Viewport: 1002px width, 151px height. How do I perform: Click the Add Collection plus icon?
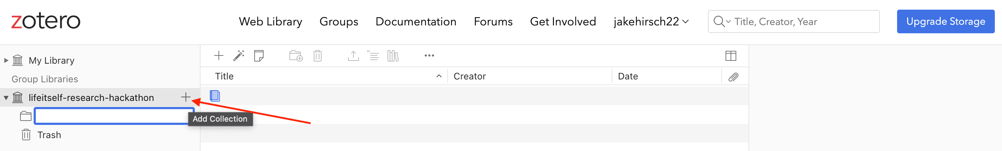point(186,97)
